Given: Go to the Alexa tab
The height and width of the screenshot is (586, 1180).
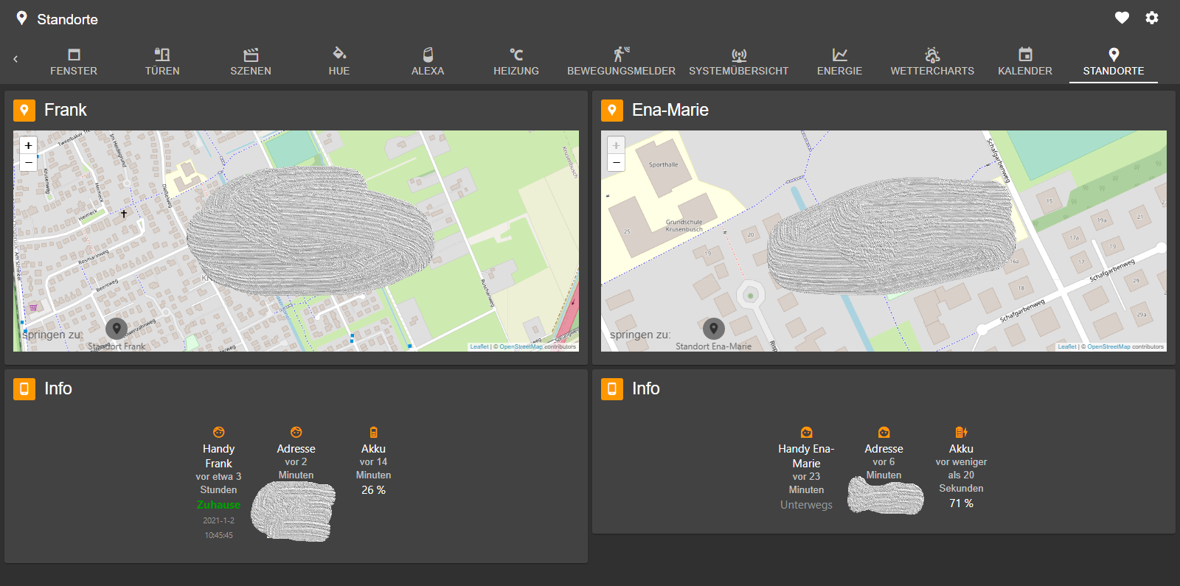Looking at the screenshot, I should coord(428,62).
